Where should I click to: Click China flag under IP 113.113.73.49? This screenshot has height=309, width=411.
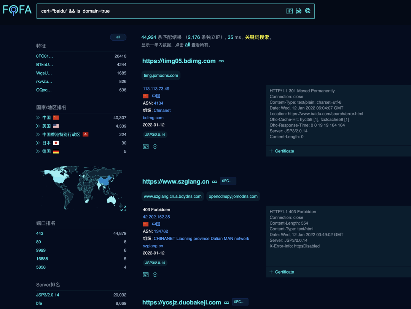click(146, 96)
